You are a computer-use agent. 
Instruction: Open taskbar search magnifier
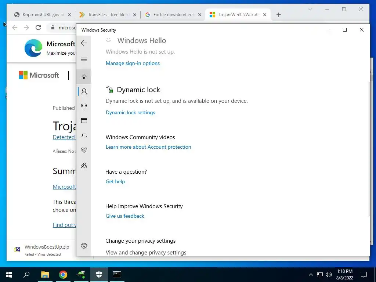[26, 275]
